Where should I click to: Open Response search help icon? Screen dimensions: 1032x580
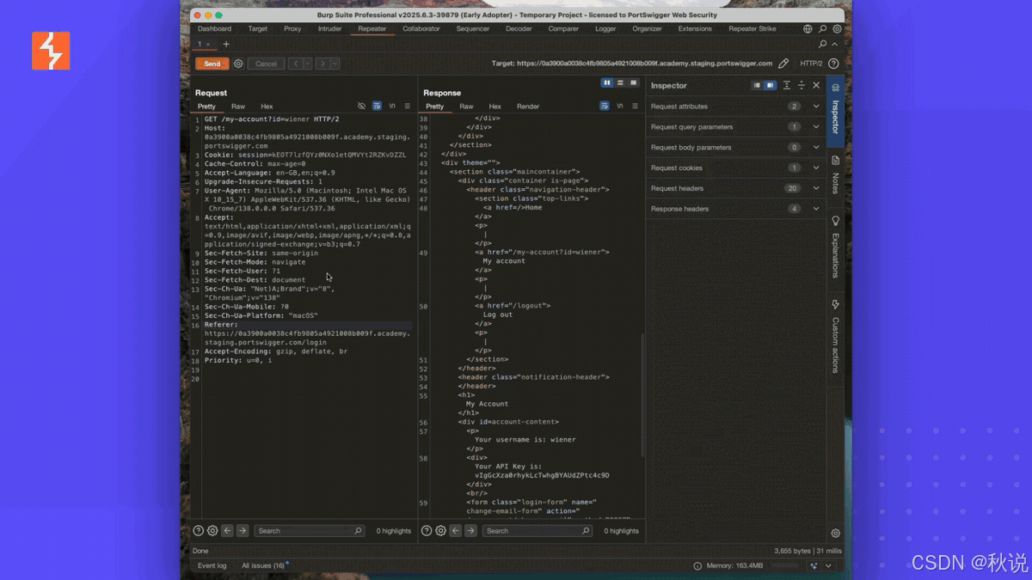pos(427,531)
